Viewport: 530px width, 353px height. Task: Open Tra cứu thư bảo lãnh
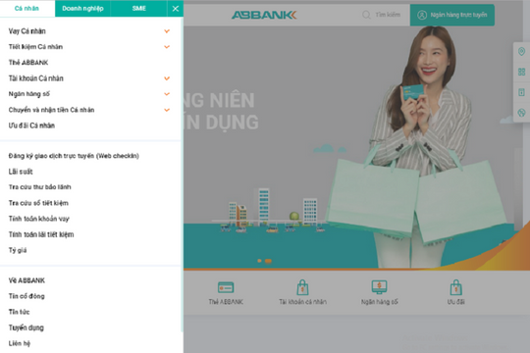click(x=40, y=187)
